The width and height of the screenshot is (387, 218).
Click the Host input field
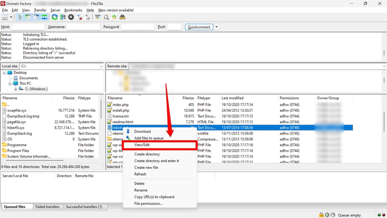click(28, 27)
